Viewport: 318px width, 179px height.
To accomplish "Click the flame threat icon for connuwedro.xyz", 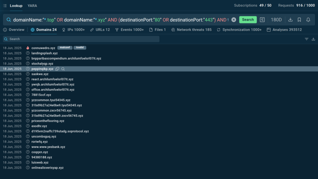I will click(x=28, y=48).
